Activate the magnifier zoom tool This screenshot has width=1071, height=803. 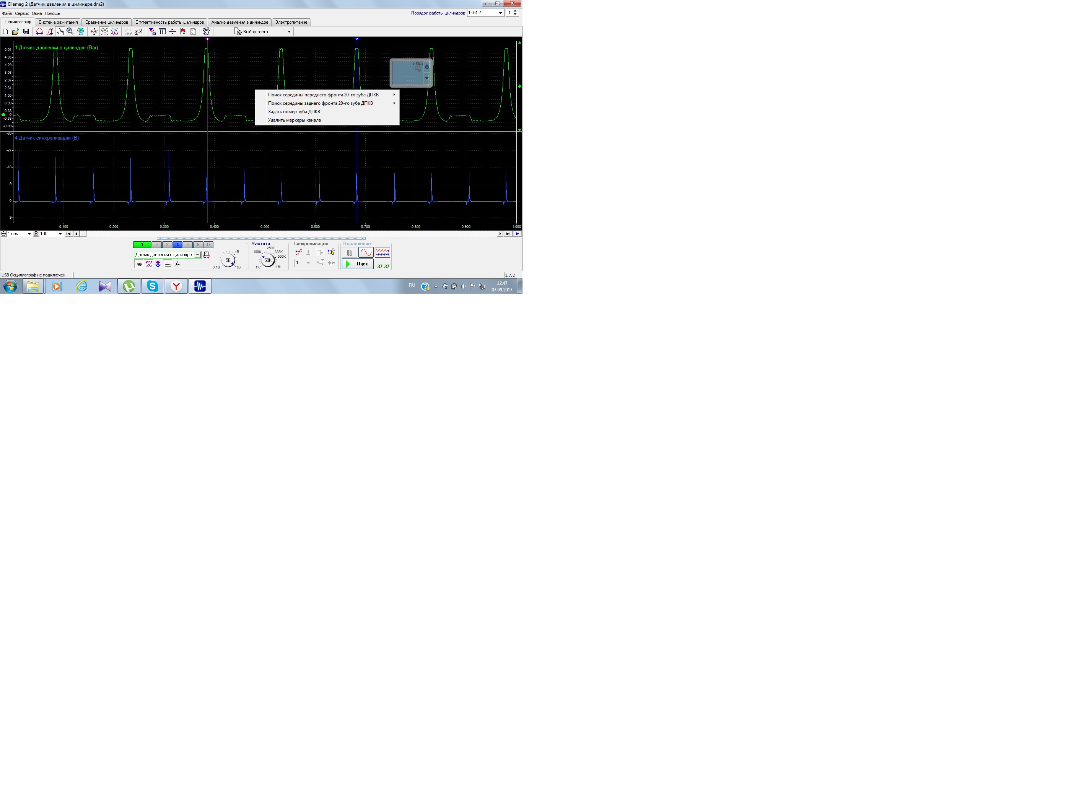pos(70,31)
